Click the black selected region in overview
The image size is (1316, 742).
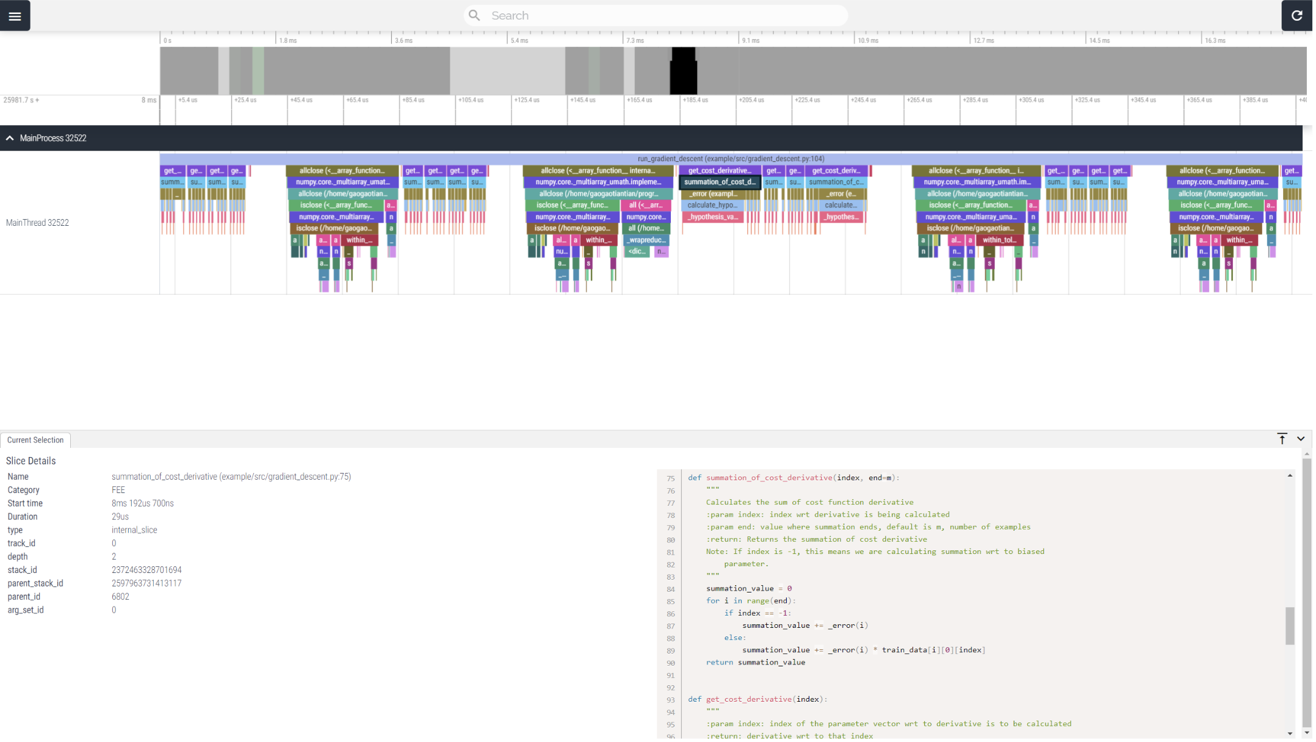(x=683, y=71)
